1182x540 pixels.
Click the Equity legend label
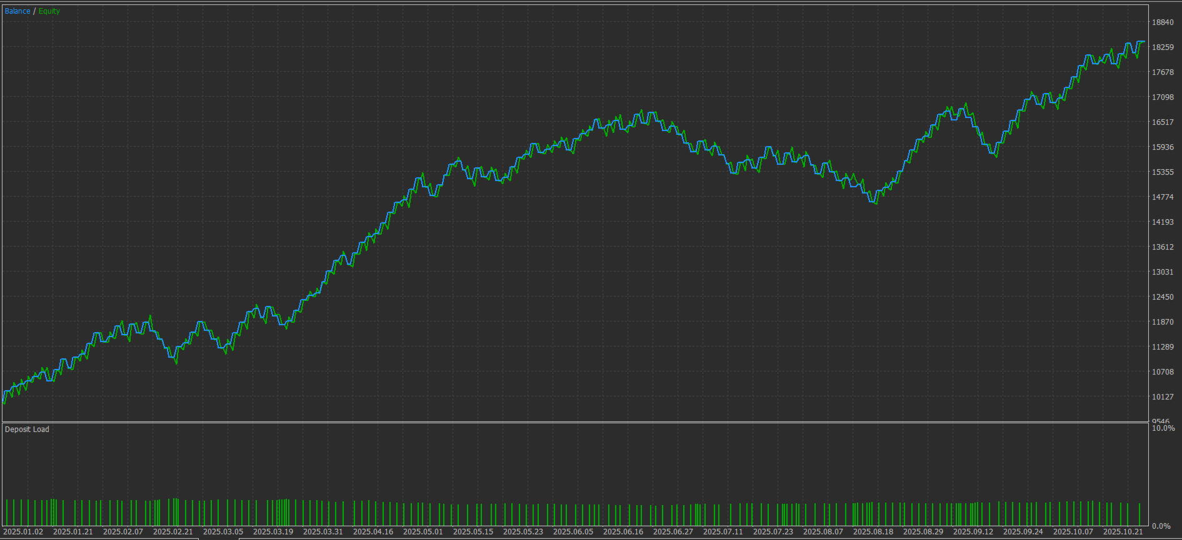[x=49, y=11]
